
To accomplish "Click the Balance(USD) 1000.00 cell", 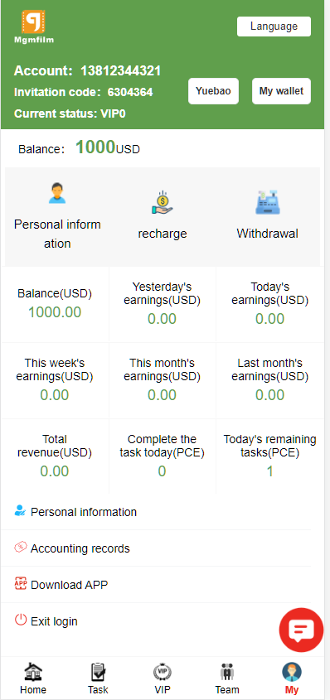I will 55,305.
